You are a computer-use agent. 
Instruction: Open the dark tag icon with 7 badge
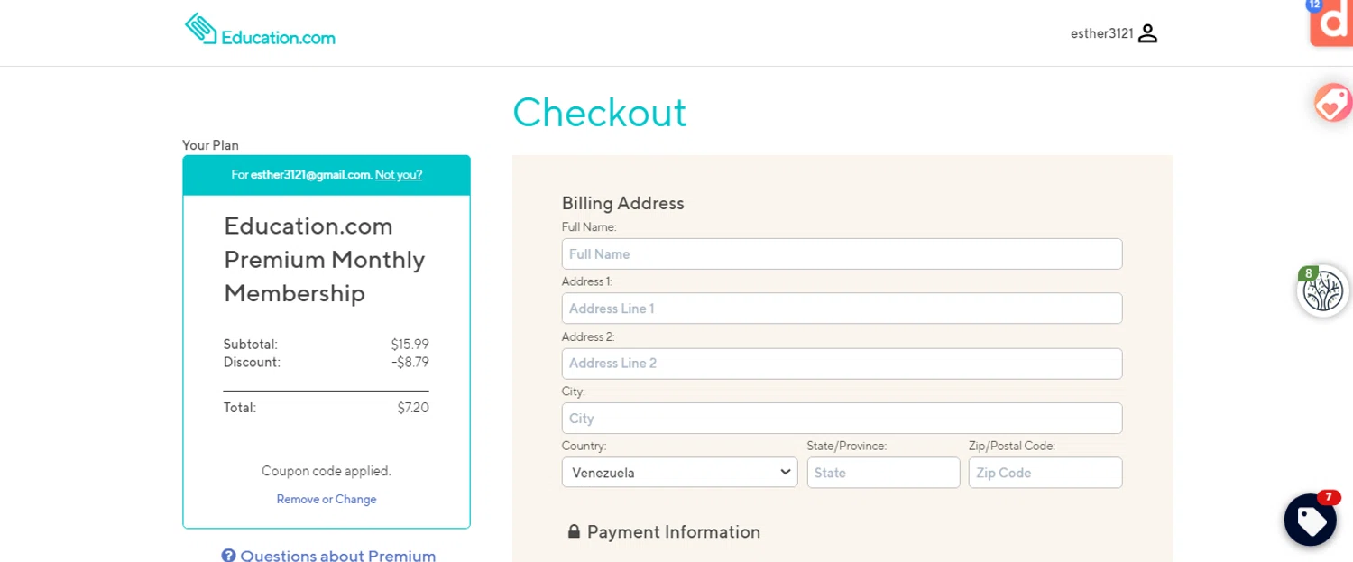coord(1310,520)
